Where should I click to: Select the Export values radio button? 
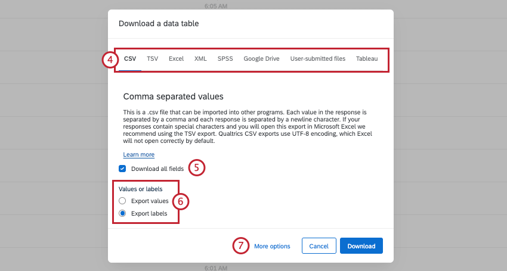(x=122, y=201)
